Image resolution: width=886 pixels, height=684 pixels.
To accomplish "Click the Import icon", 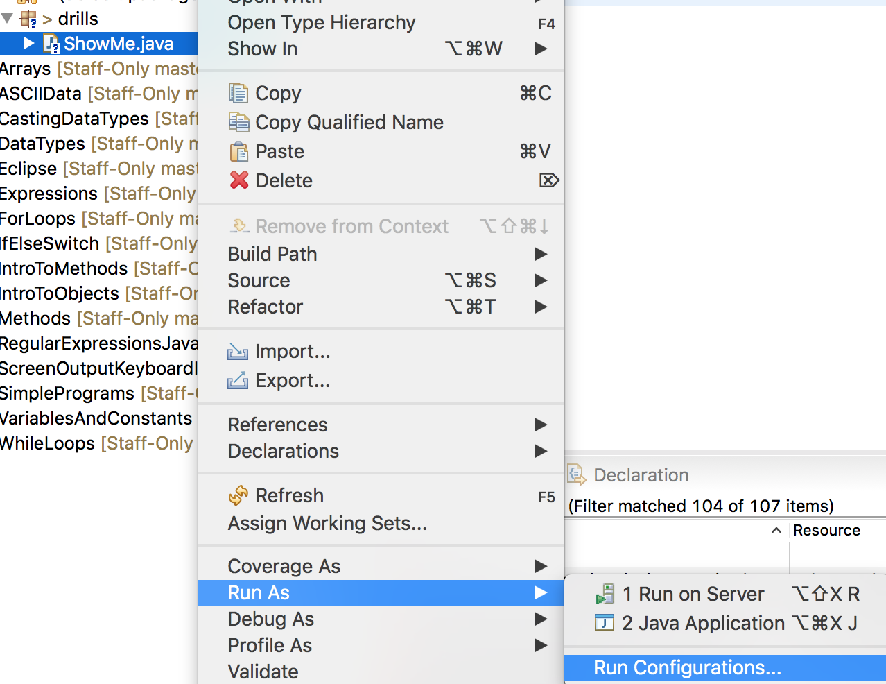I will (237, 352).
